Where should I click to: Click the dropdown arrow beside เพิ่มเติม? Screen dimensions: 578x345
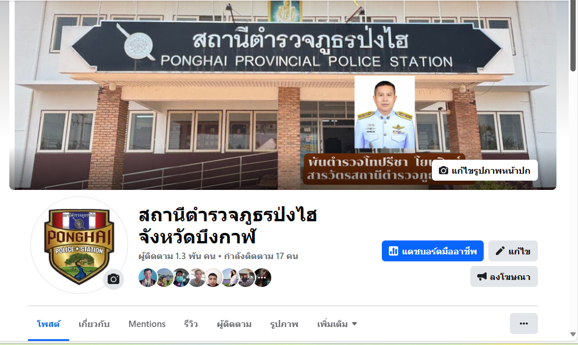[x=354, y=324]
